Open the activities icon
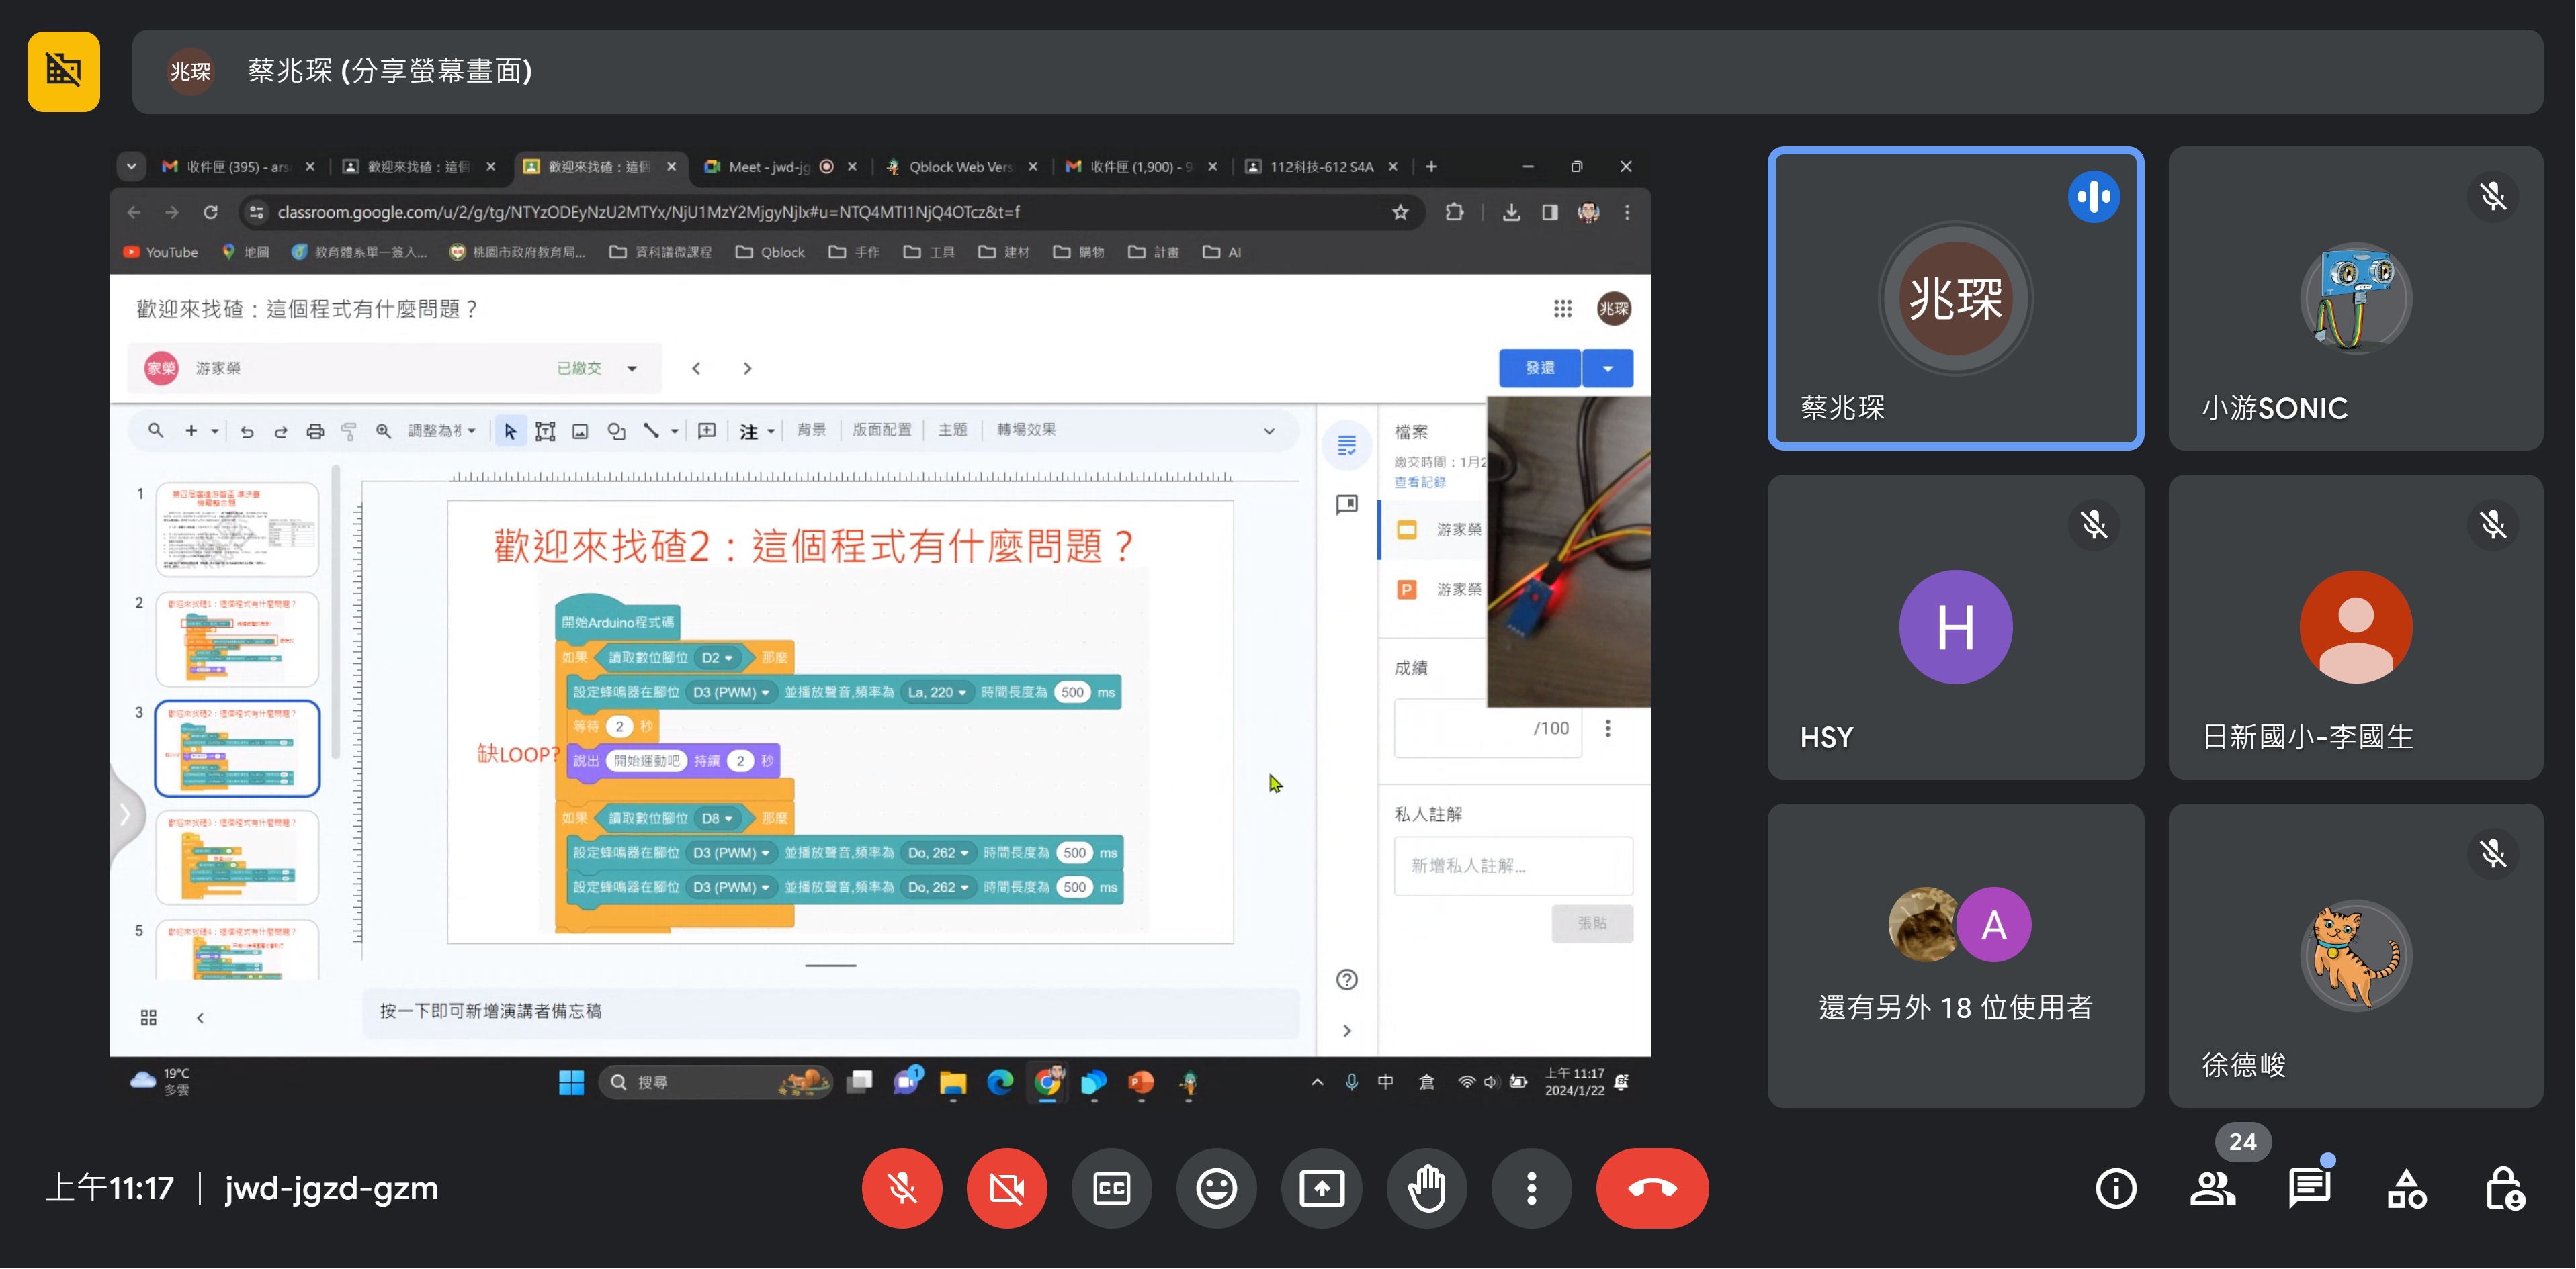Image resolution: width=2576 pixels, height=1269 pixels. (x=2406, y=1188)
